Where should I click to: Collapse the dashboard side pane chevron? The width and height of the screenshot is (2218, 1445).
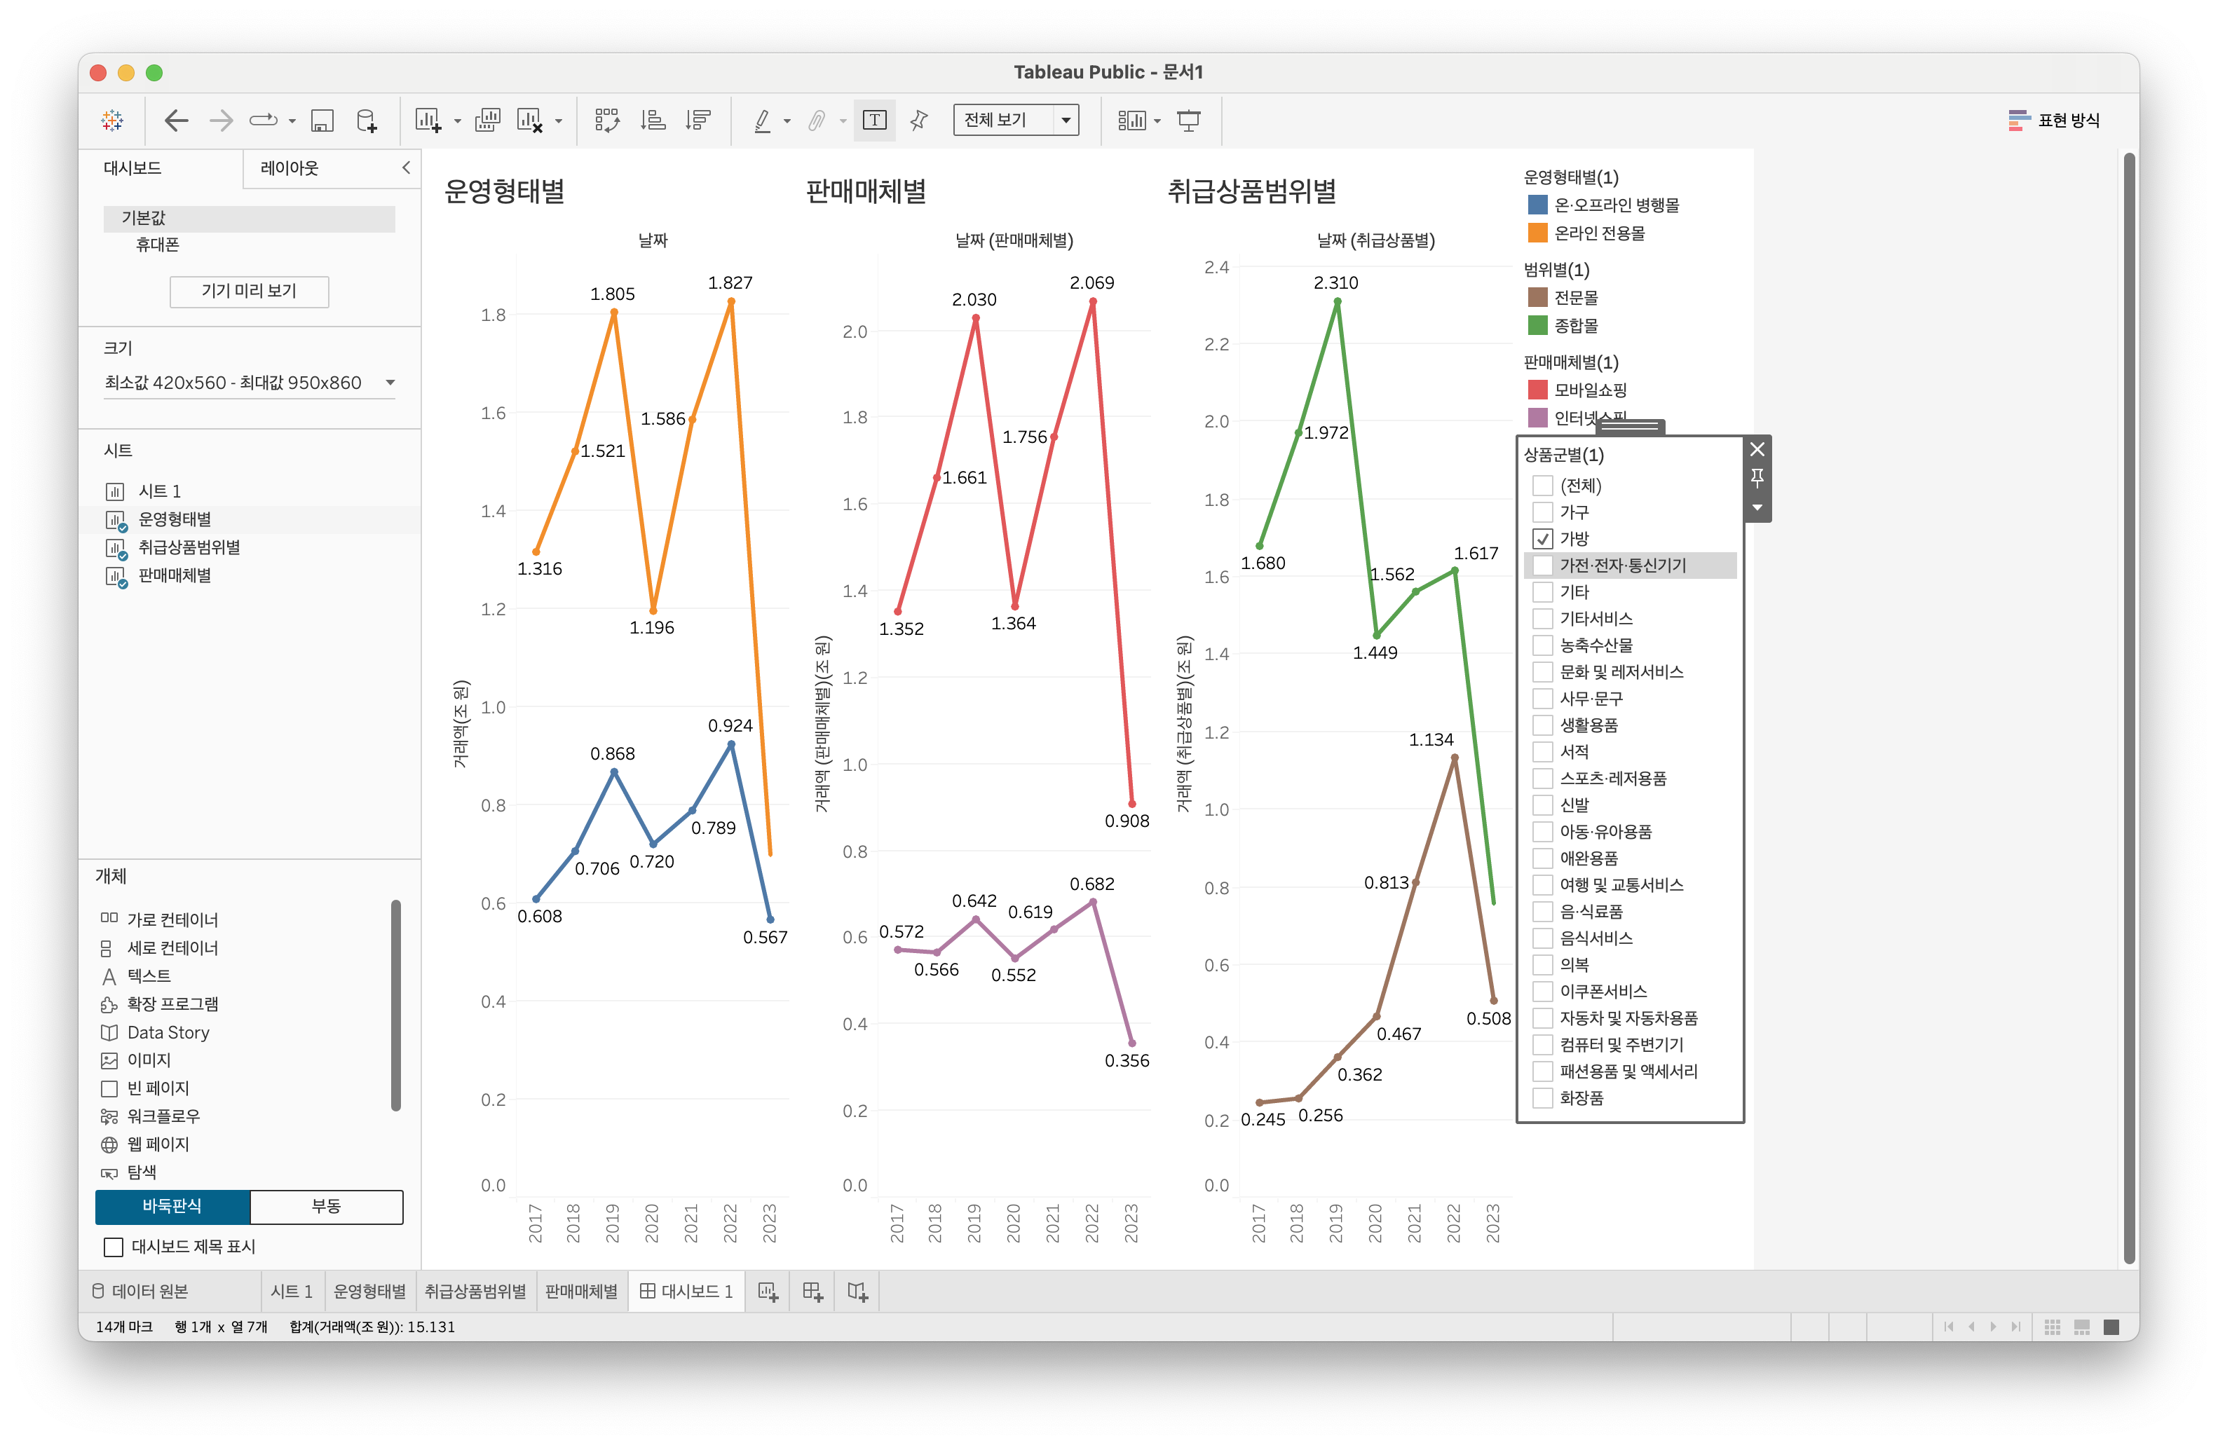click(x=405, y=167)
